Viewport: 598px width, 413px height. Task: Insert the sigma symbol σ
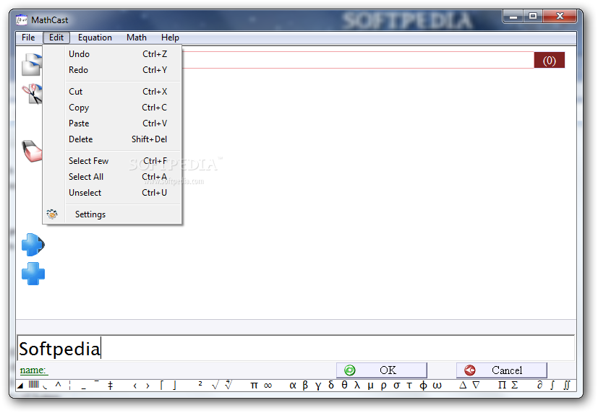[x=397, y=386]
